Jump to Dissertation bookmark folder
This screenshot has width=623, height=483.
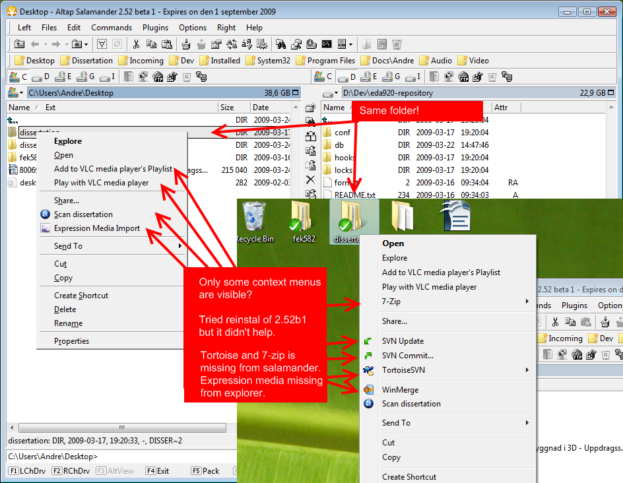pos(86,61)
